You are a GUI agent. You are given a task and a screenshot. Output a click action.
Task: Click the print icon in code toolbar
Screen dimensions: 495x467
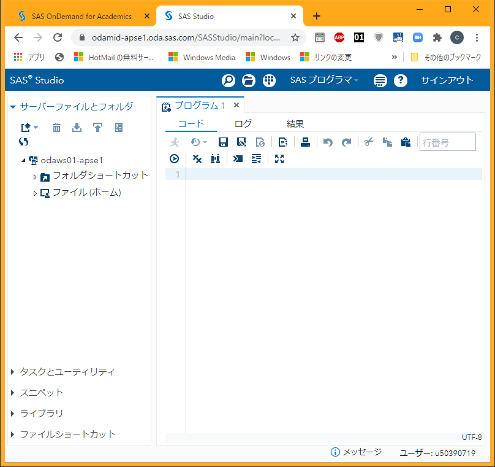coord(305,142)
